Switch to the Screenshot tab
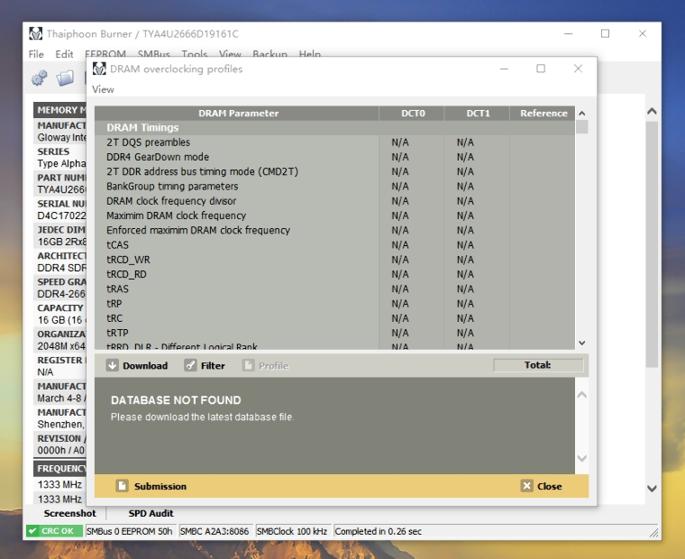Viewport: 685px width, 559px height. (x=69, y=513)
